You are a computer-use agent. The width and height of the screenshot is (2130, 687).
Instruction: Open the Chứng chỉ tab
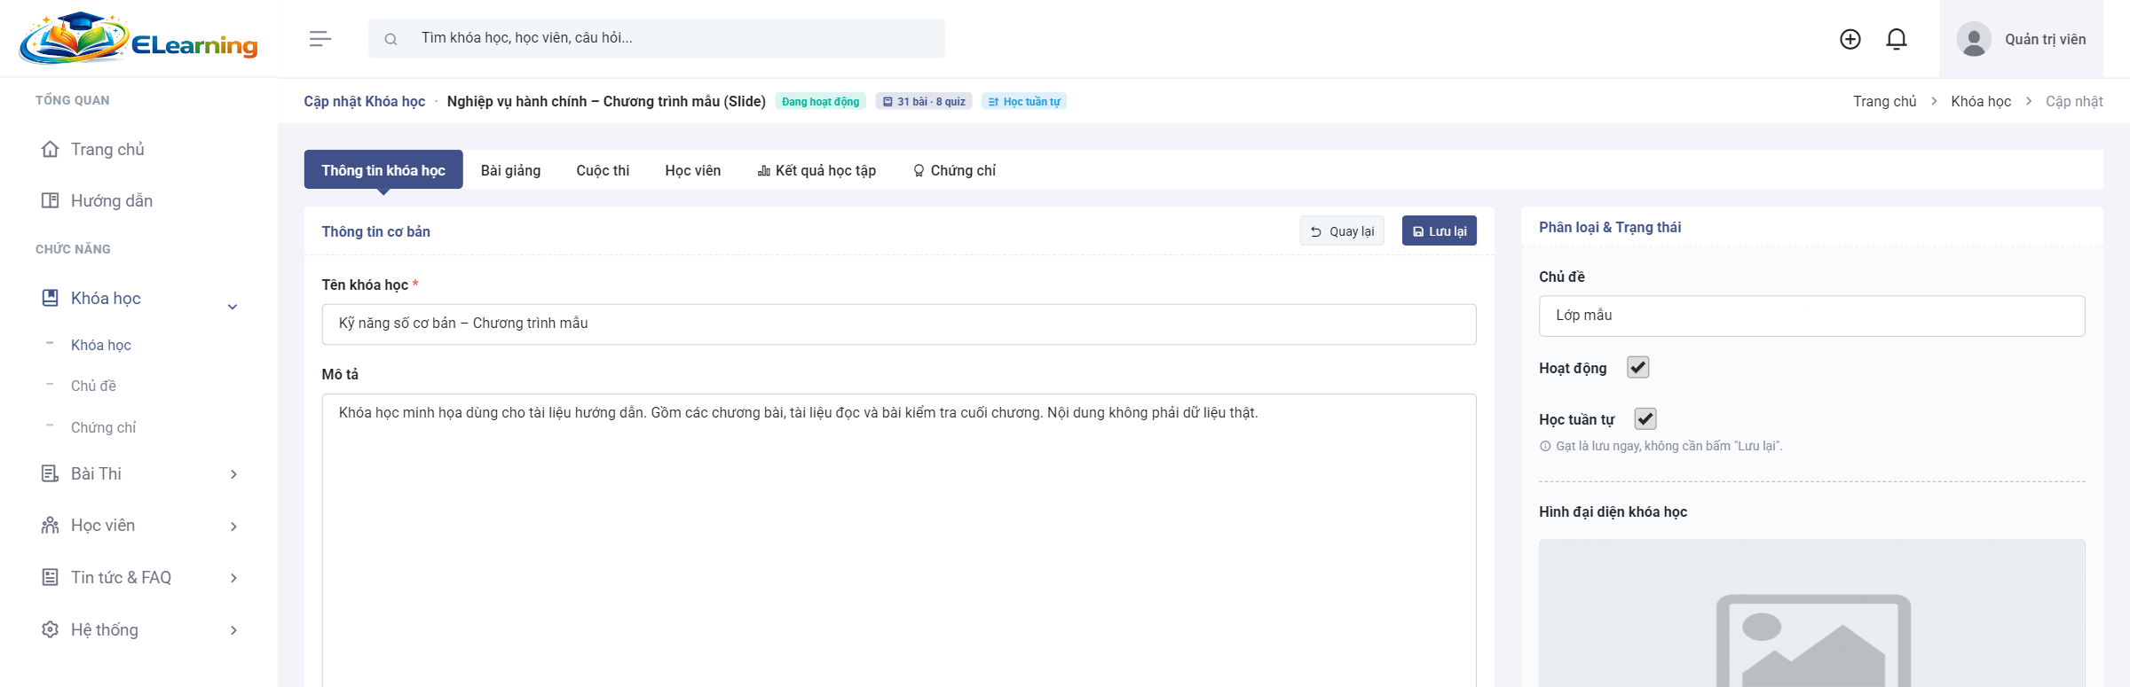(x=955, y=170)
